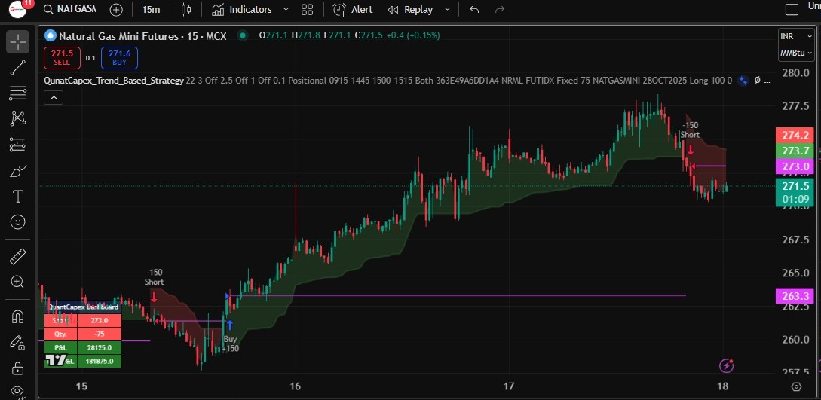Click the purple lightning quick-action icon

727,365
